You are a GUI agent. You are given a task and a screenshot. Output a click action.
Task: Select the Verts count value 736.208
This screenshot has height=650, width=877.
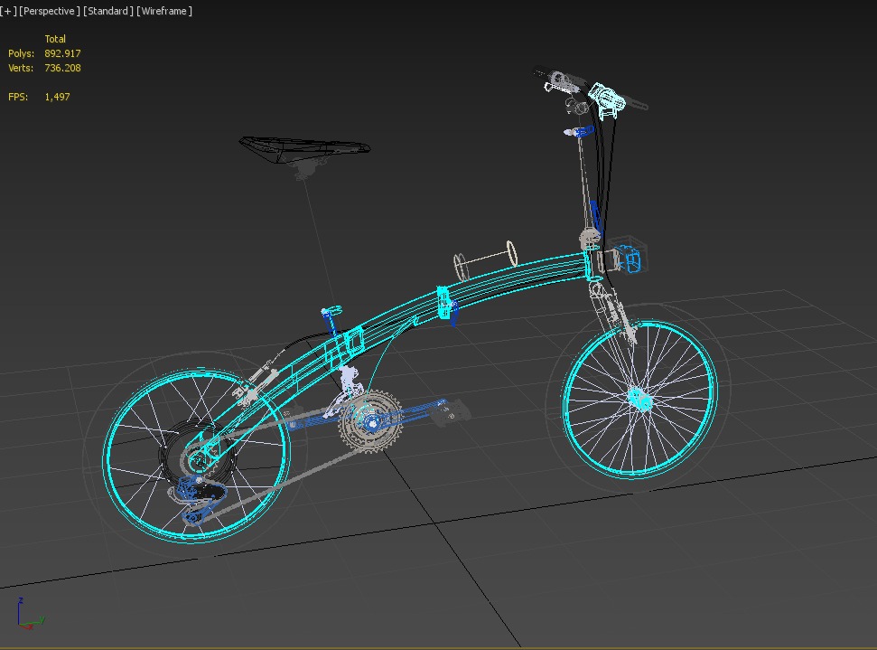(62, 68)
